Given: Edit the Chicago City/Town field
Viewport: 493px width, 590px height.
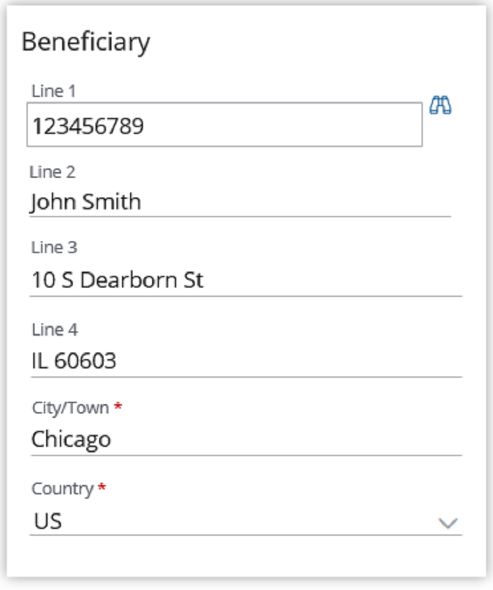Looking at the screenshot, I should [x=246, y=439].
